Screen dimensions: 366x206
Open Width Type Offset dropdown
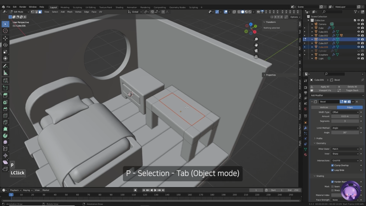[x=346, y=112]
